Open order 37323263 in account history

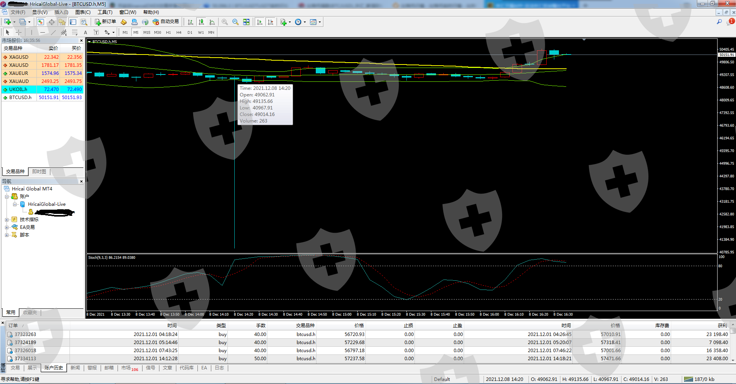(25, 334)
